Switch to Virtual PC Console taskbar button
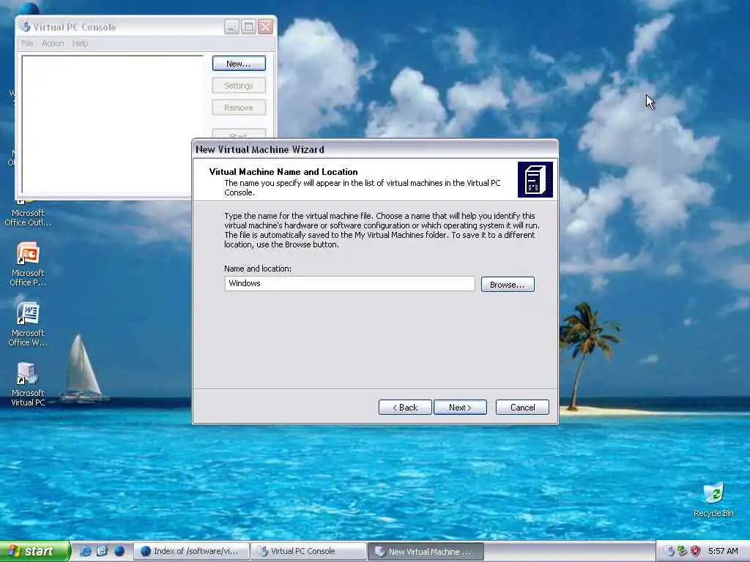Viewport: 750px width, 562px height. [x=308, y=551]
